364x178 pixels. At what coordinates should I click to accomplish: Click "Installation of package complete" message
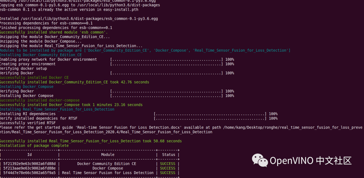(x=34, y=146)
